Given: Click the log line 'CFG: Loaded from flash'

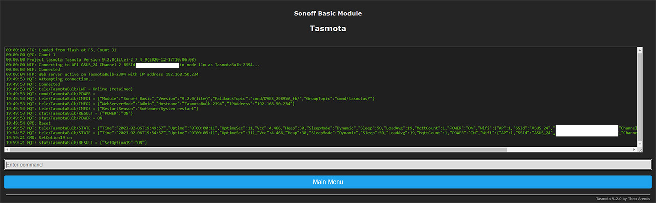Looking at the screenshot, I should (61, 50).
